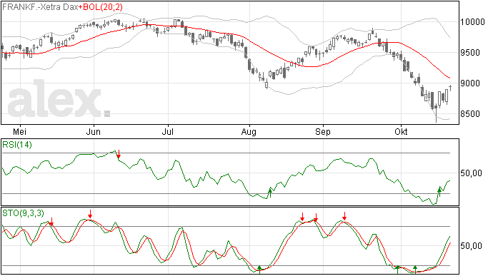Click the FRANKF.-Xetra Dax chart title

pyautogui.click(x=40, y=6)
